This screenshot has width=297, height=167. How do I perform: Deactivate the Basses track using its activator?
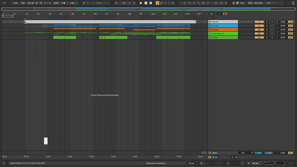pyautogui.click(x=259, y=30)
